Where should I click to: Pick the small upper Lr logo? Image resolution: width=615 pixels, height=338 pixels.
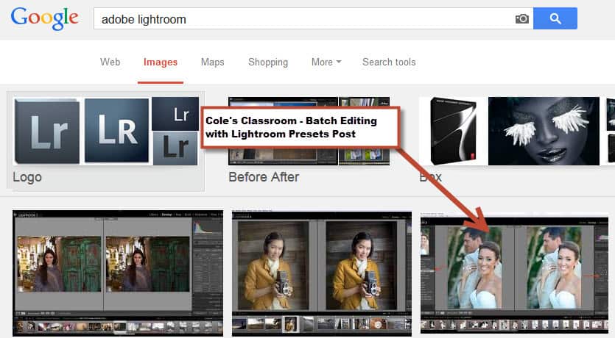pyautogui.click(x=175, y=113)
